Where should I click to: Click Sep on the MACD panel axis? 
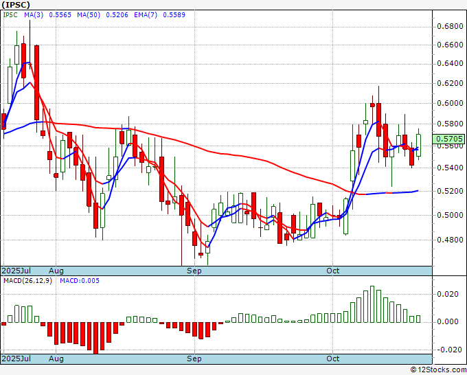click(x=194, y=359)
